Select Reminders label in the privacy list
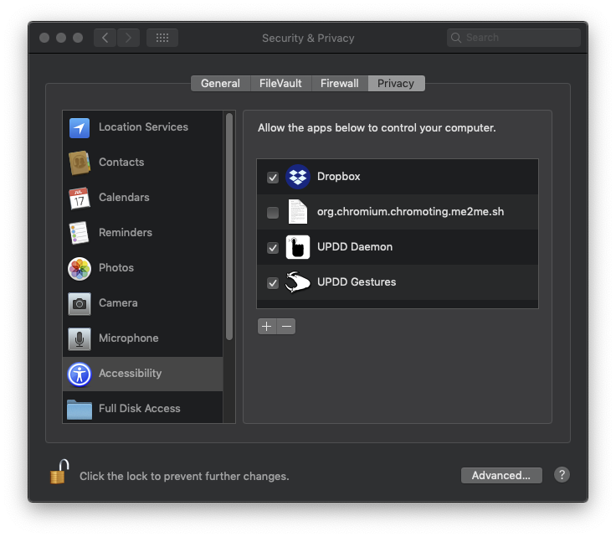616x537 pixels. pos(126,232)
